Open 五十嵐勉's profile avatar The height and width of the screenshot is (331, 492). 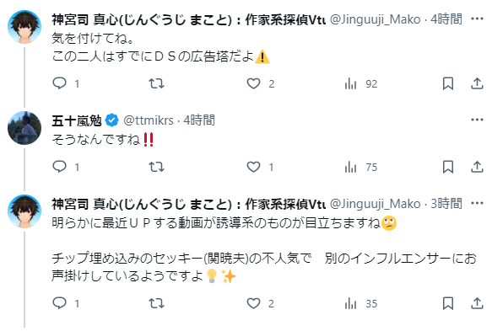click(x=24, y=128)
